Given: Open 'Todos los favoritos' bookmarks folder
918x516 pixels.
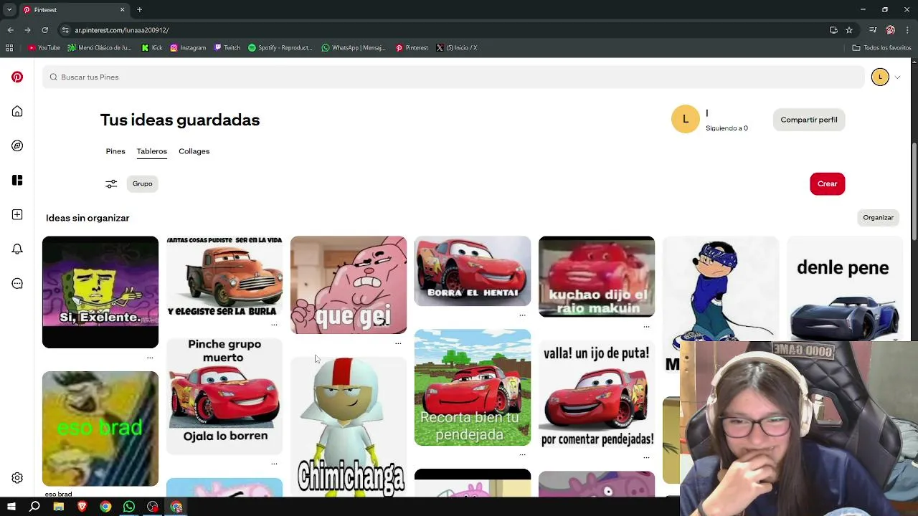Looking at the screenshot, I should tap(882, 48).
